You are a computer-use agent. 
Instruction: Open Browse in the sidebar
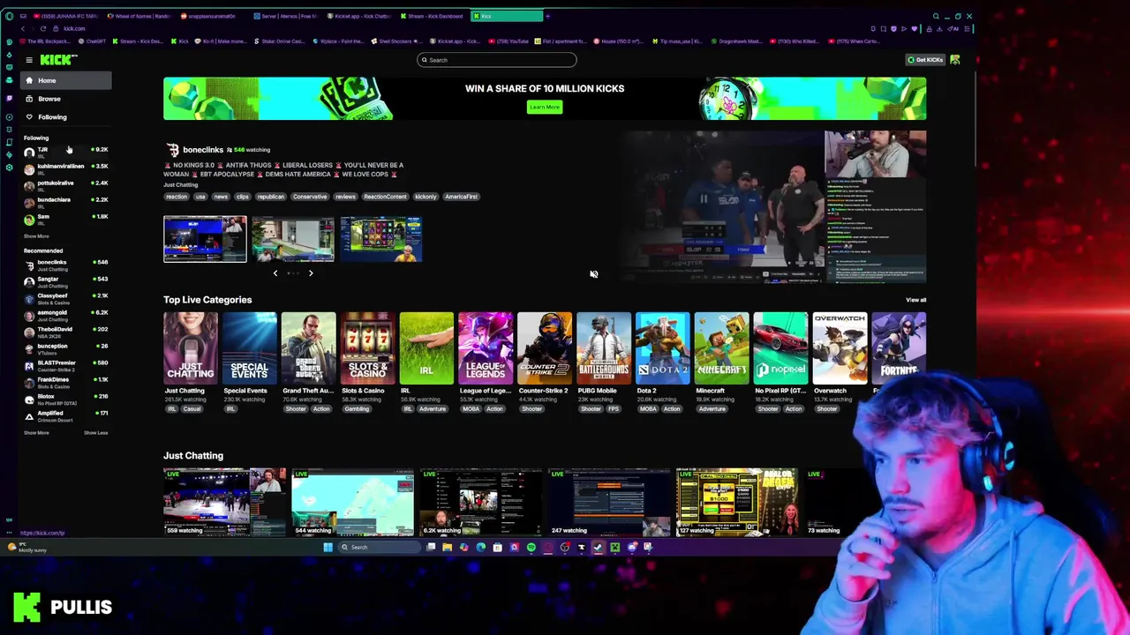click(66, 99)
